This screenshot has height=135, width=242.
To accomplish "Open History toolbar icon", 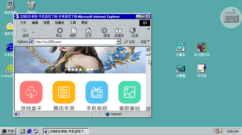I will click(133, 31).
